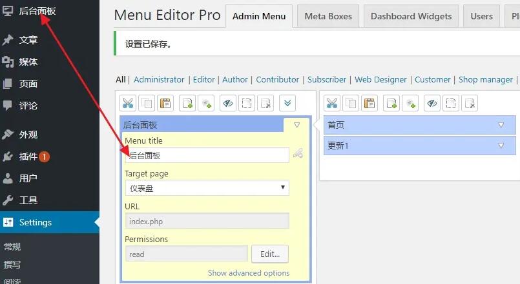This screenshot has height=284, width=520.
Task: Click Show advanced options link
Action: click(249, 273)
